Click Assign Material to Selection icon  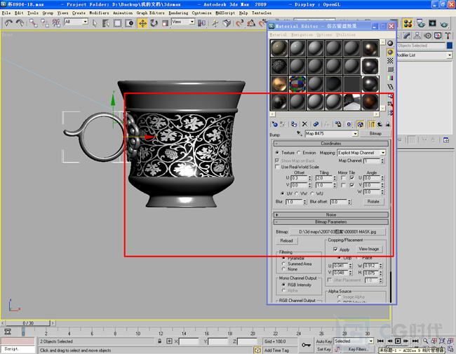pyautogui.click(x=294, y=124)
